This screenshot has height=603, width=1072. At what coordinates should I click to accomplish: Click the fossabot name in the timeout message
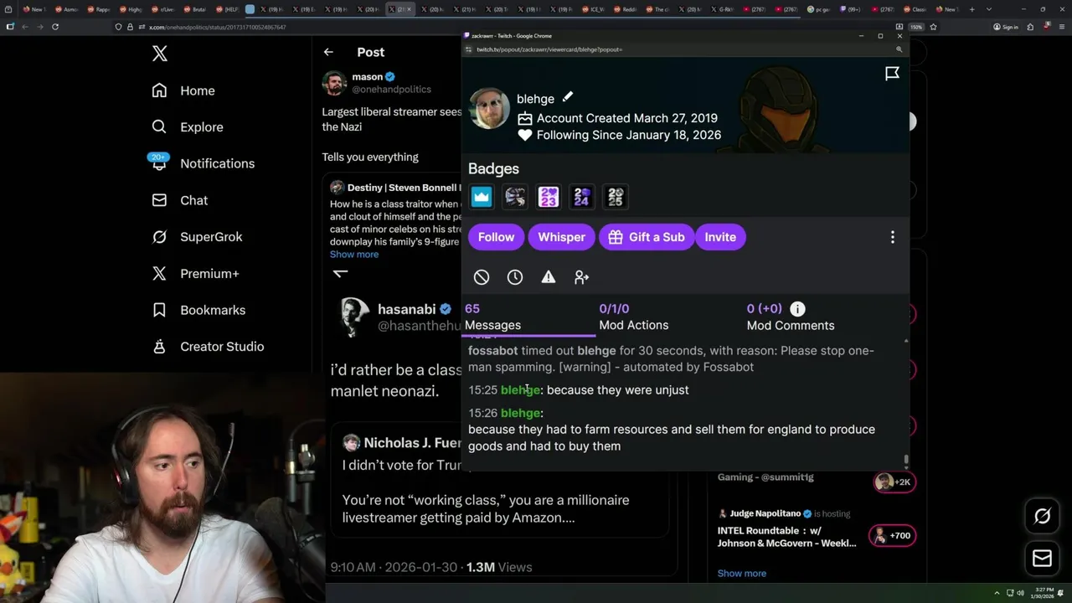492,351
